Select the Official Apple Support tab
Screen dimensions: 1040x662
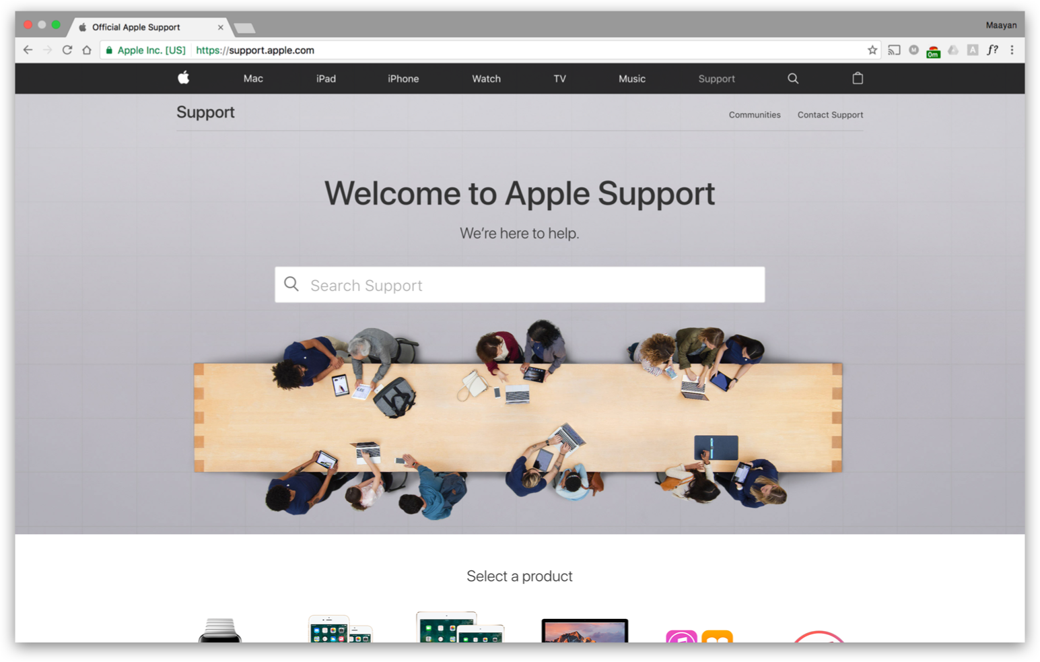pos(149,27)
